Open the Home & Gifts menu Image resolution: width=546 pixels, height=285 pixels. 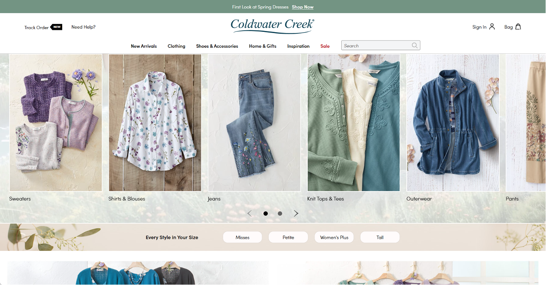tap(263, 46)
